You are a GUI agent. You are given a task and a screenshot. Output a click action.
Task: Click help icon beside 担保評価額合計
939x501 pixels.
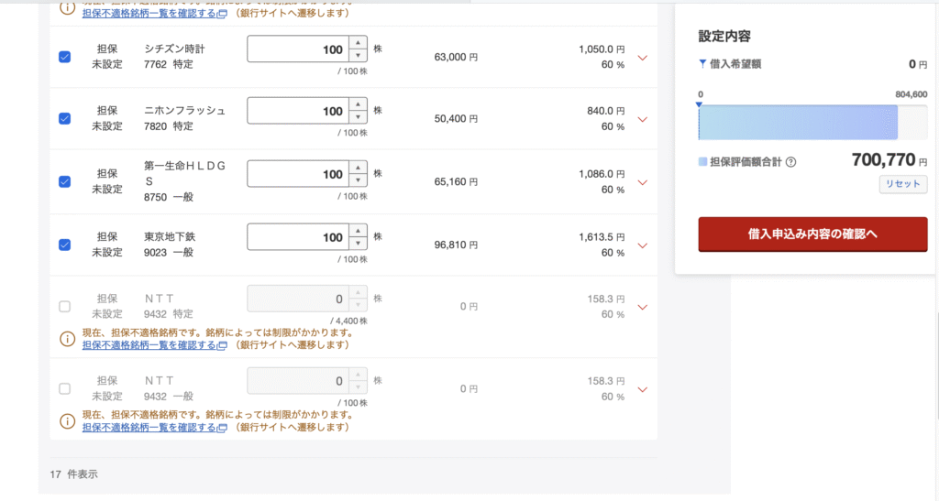[790, 162]
